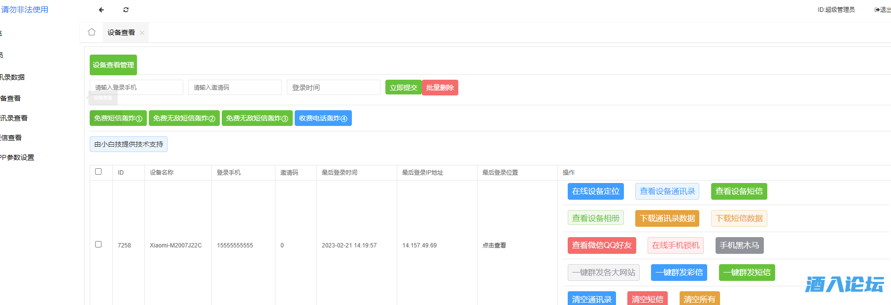Click the back arrow icon in top bar

pyautogui.click(x=101, y=10)
